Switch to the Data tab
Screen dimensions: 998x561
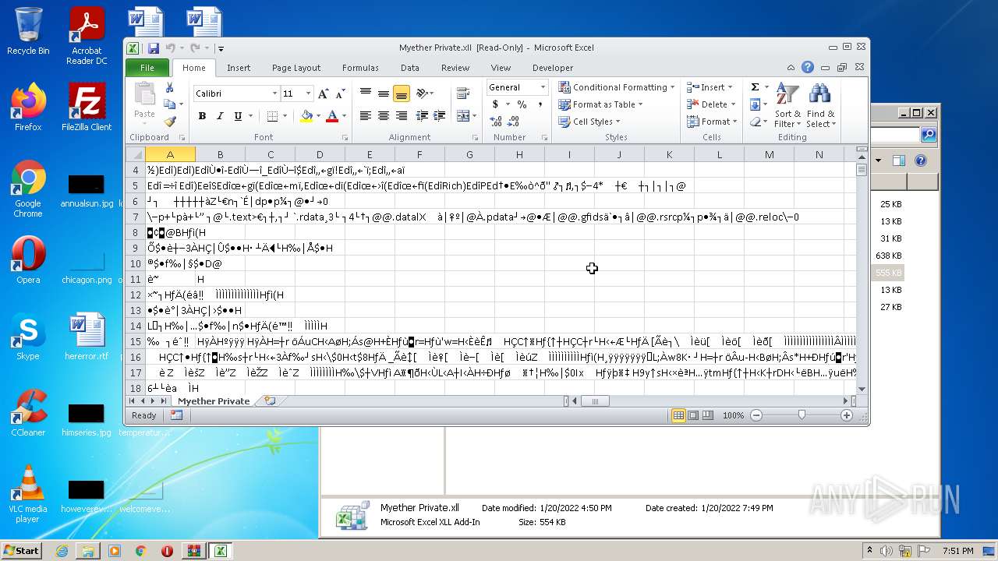coord(410,68)
